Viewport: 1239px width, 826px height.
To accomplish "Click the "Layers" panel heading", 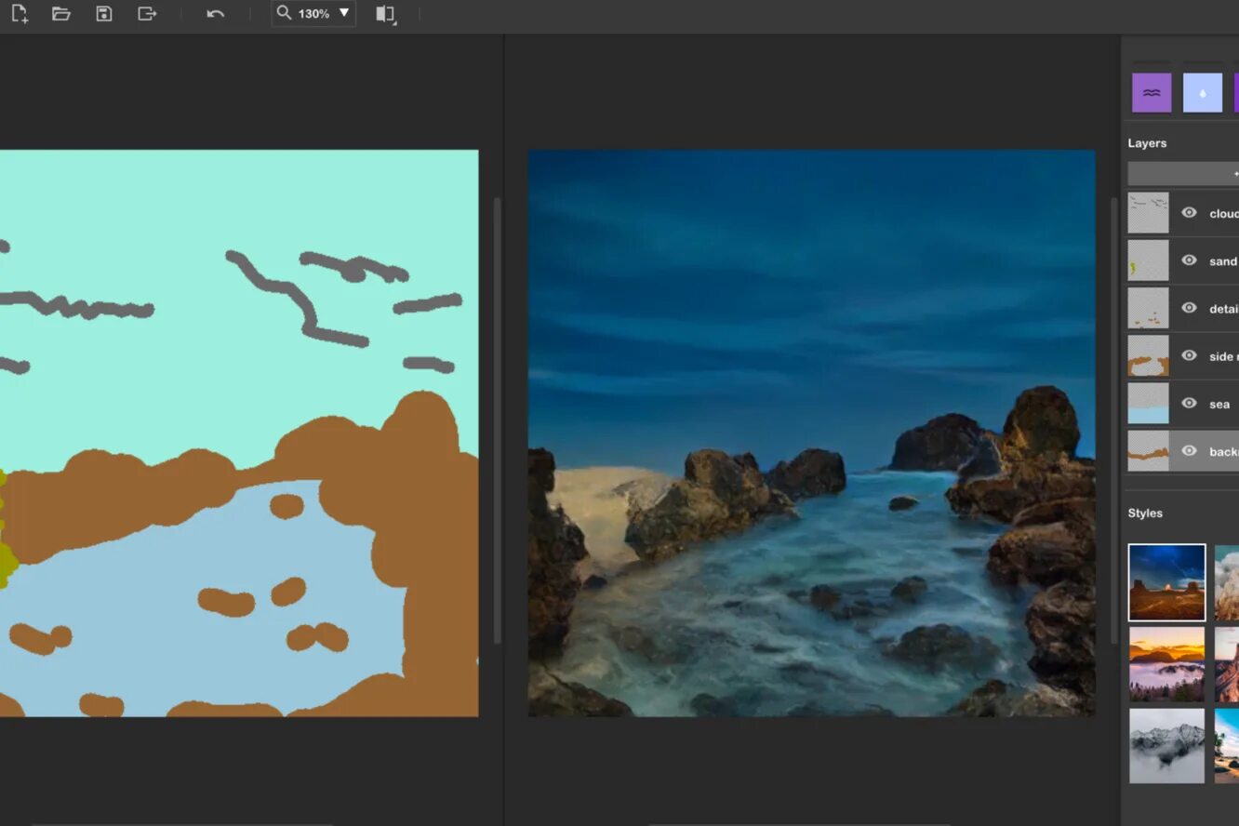I will click(x=1147, y=143).
